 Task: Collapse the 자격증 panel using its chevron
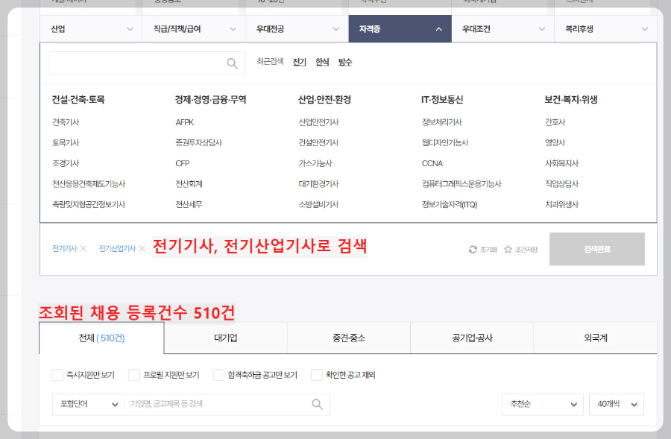(440, 28)
